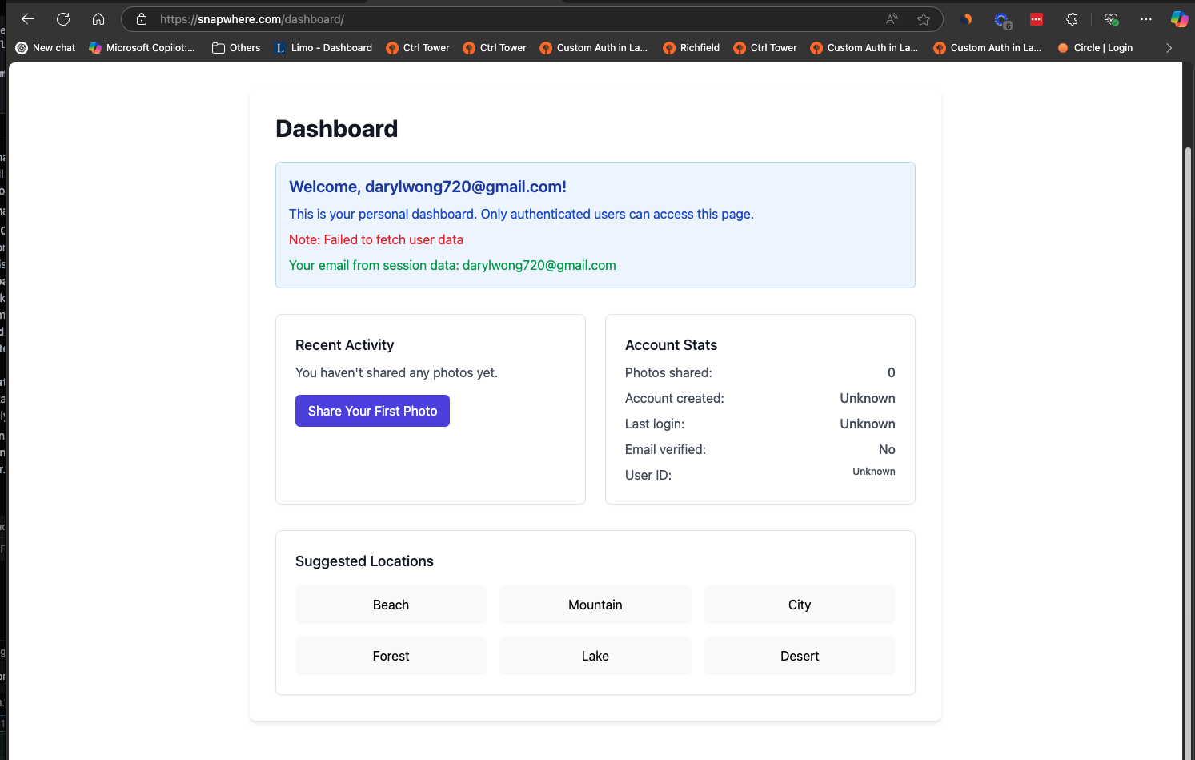
Task: Open the blue gear extension with badge 6
Action: point(1002,20)
